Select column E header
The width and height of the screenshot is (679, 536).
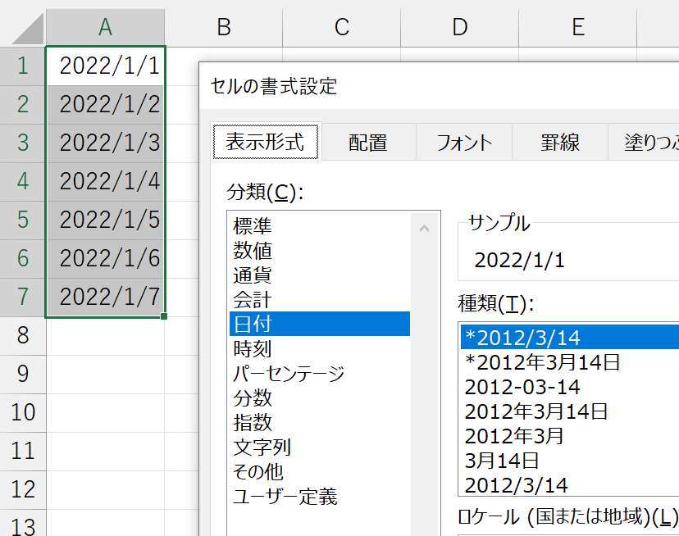click(578, 27)
